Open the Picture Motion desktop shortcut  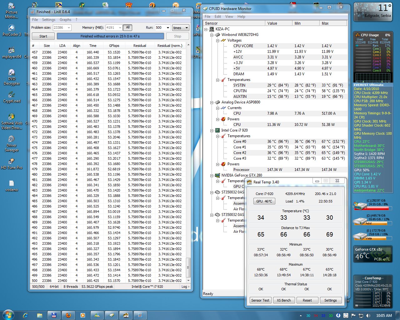coord(11,11)
